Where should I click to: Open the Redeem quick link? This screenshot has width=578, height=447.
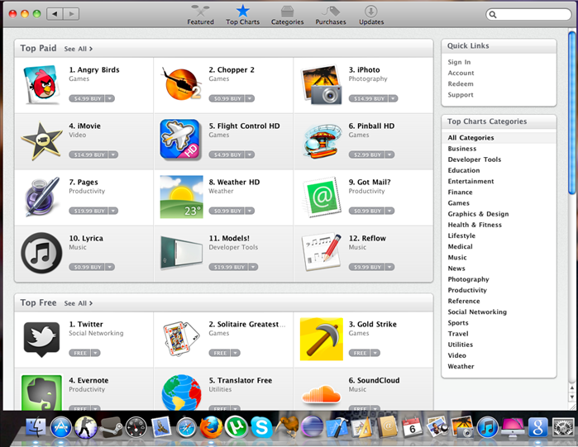(461, 84)
